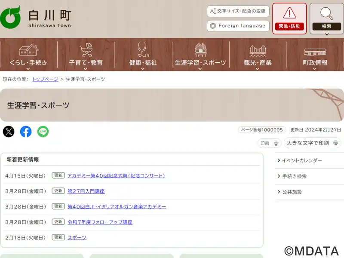Click the 更新 badge beside スポーツ
This screenshot has width=344, height=258.
(x=58, y=237)
